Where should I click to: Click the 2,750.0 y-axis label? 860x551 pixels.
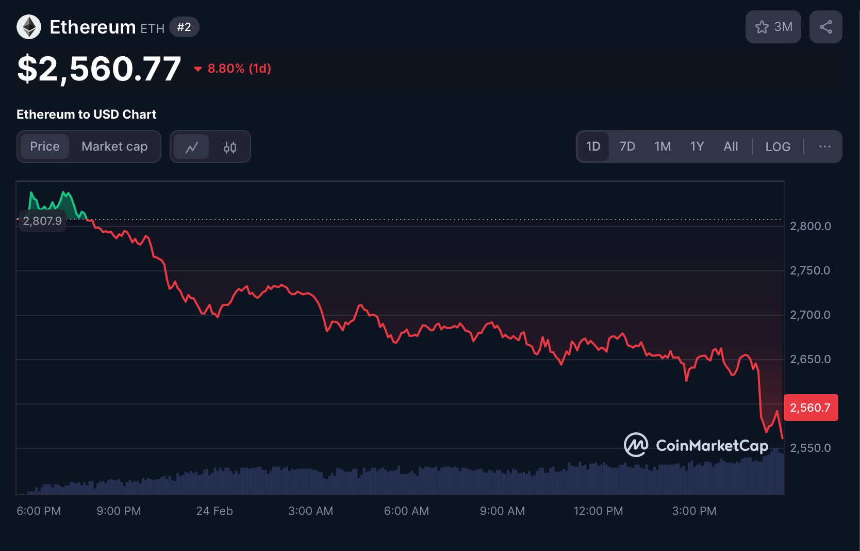tap(811, 270)
